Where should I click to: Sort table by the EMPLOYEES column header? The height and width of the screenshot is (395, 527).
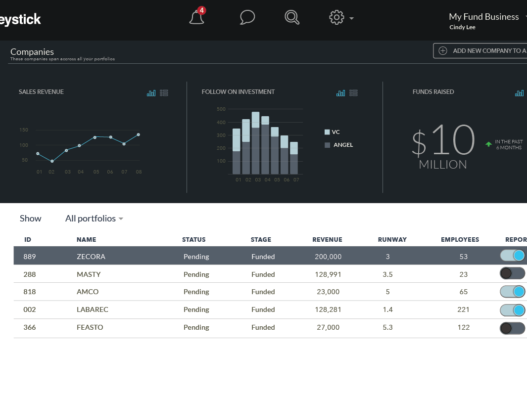point(460,239)
